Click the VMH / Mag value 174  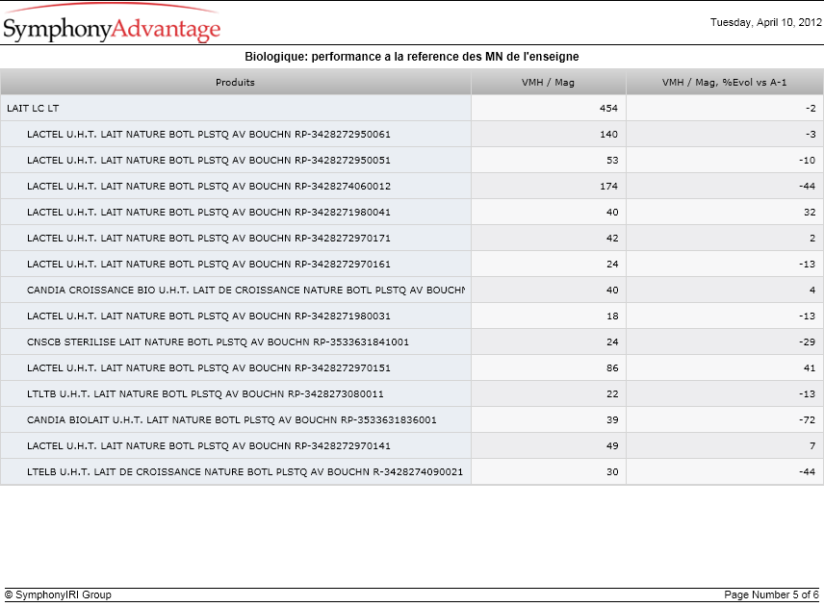pyautogui.click(x=608, y=187)
